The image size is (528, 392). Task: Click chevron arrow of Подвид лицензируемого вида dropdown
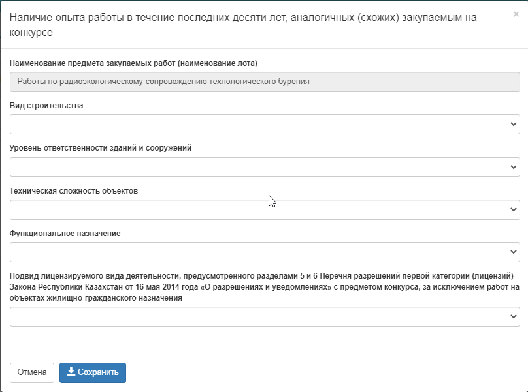point(513,316)
